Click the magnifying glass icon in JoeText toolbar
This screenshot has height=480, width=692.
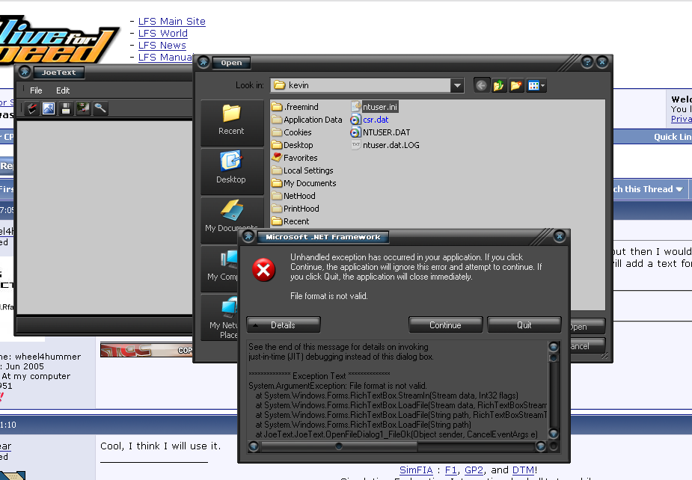point(100,108)
